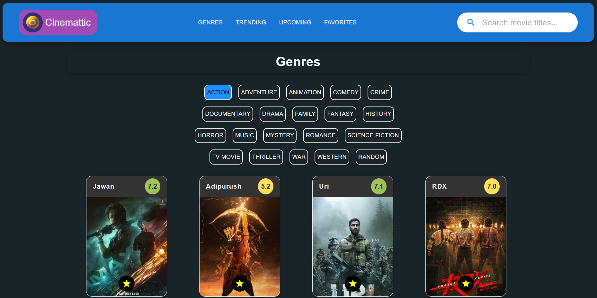Click the Cinemattic brand name

(x=68, y=22)
